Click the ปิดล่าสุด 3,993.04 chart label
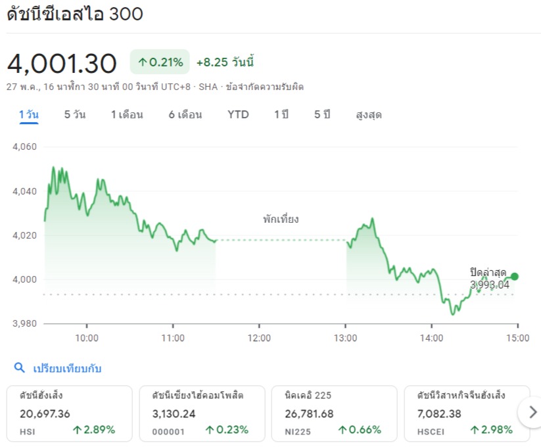 [x=489, y=279]
